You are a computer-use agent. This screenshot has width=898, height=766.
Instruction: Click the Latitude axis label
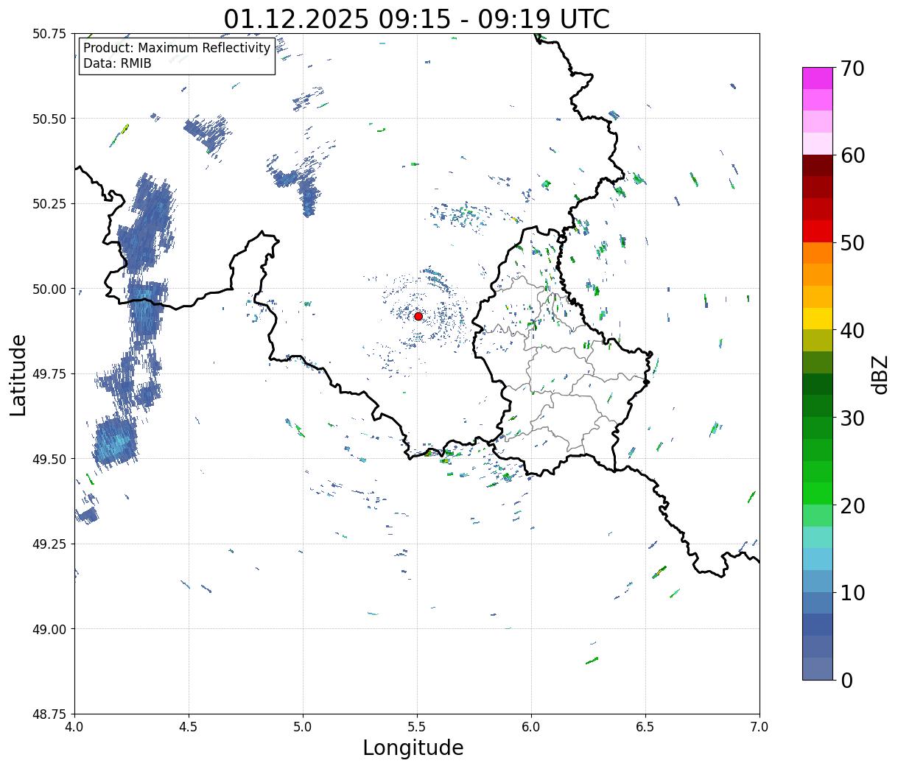(x=18, y=375)
